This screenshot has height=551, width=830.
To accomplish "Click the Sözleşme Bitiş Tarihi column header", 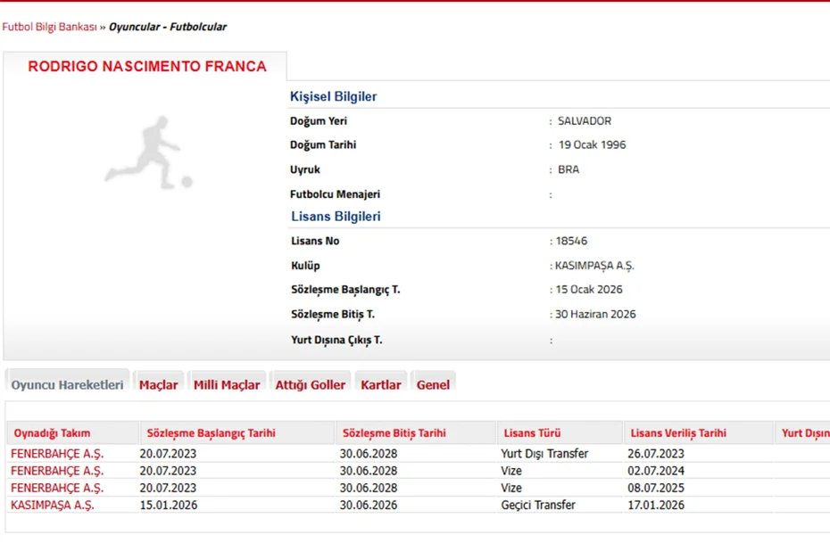I will click(x=393, y=433).
